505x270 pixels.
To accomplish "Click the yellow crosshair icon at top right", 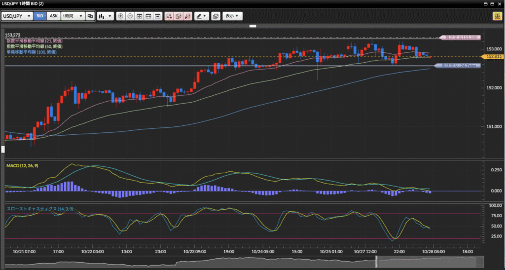I will (x=496, y=16).
